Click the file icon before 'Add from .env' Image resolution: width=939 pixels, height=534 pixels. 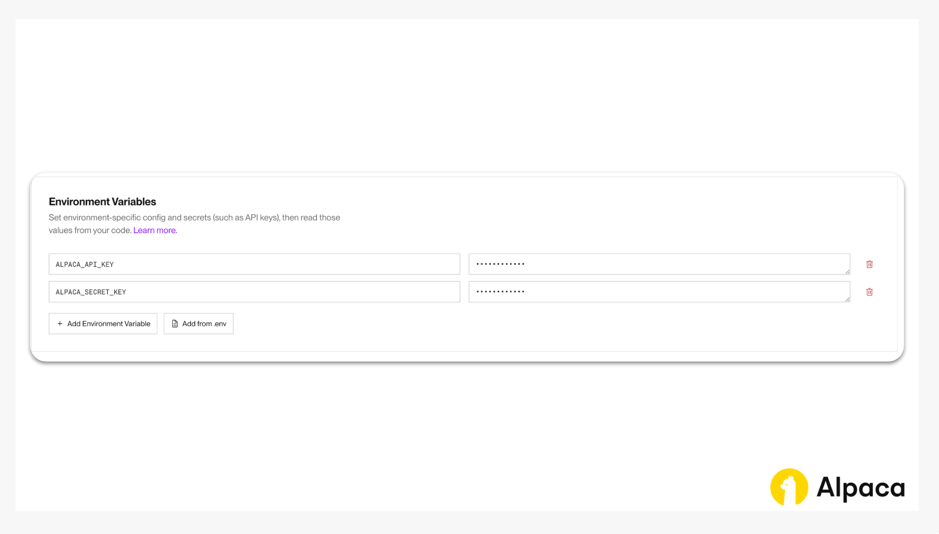tap(175, 324)
